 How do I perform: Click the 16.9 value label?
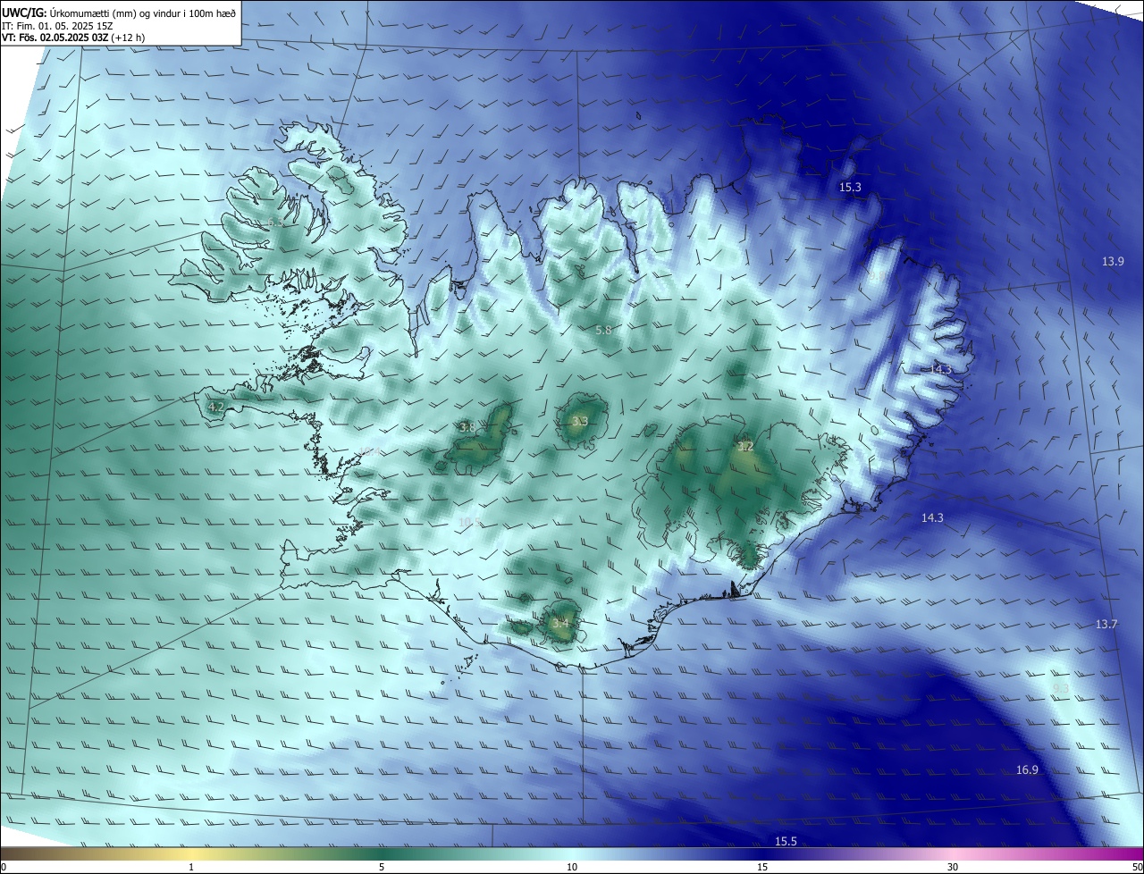1028,770
